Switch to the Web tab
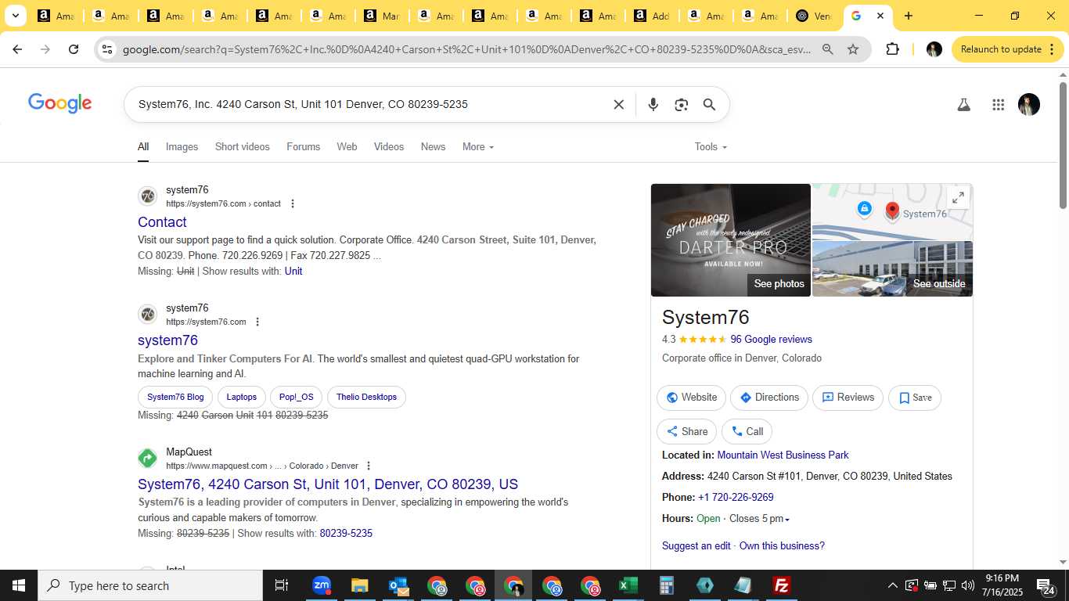 tap(347, 147)
